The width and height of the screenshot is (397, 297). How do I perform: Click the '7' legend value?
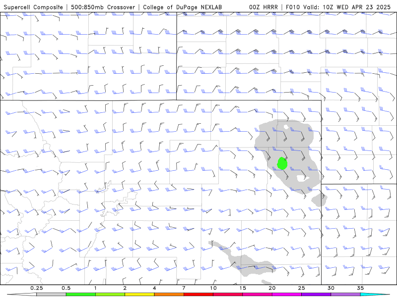pos(184,288)
